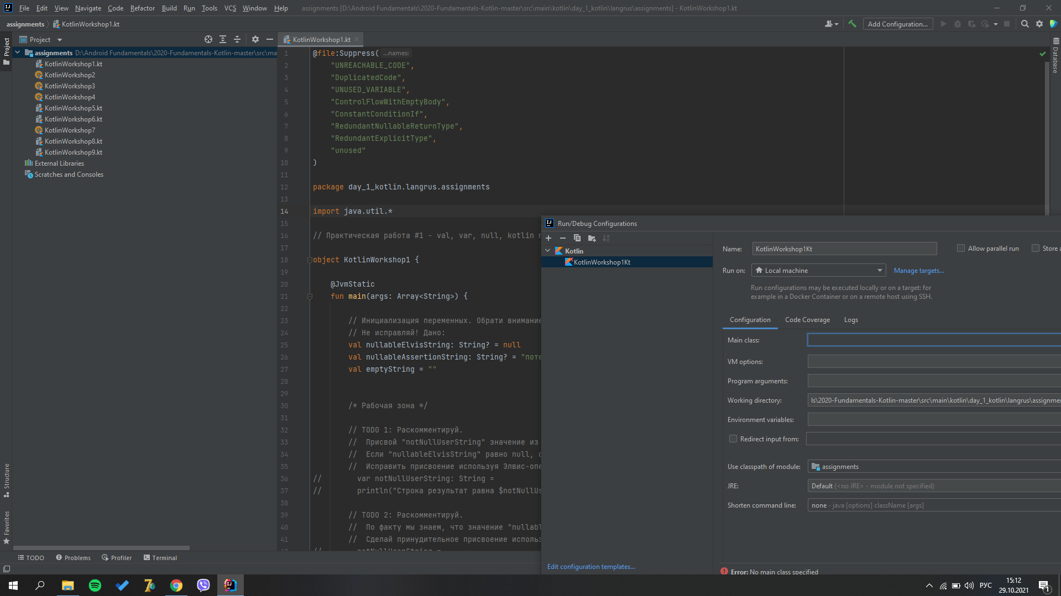Viewport: 1061px width, 596px height.
Task: Open the Refactor menu
Action: [142, 8]
